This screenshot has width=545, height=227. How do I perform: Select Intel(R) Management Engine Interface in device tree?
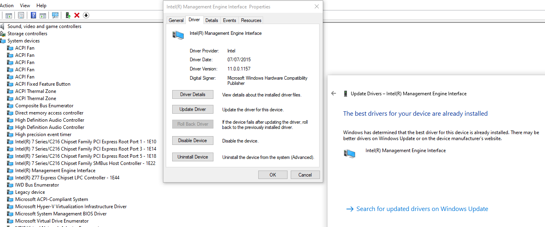(55, 171)
